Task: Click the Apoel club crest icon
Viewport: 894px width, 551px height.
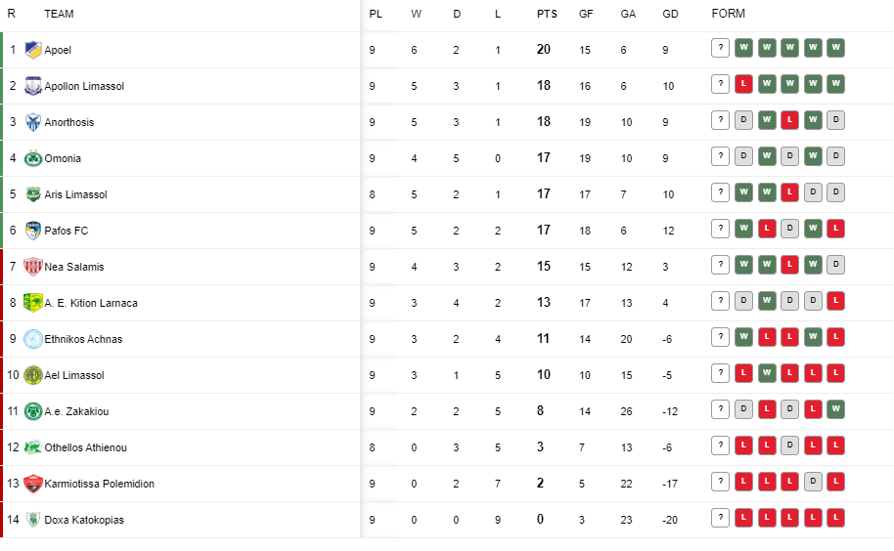Action: coord(33,50)
